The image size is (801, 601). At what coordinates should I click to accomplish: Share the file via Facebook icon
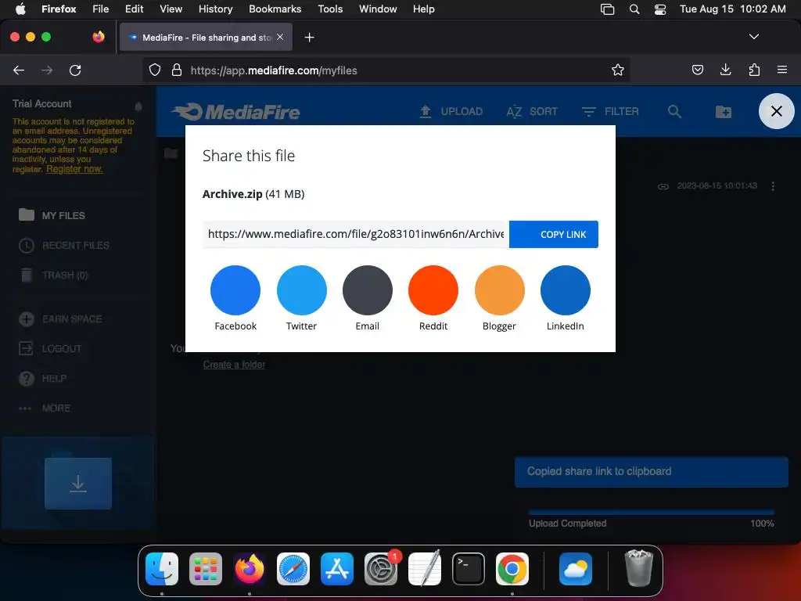235,290
